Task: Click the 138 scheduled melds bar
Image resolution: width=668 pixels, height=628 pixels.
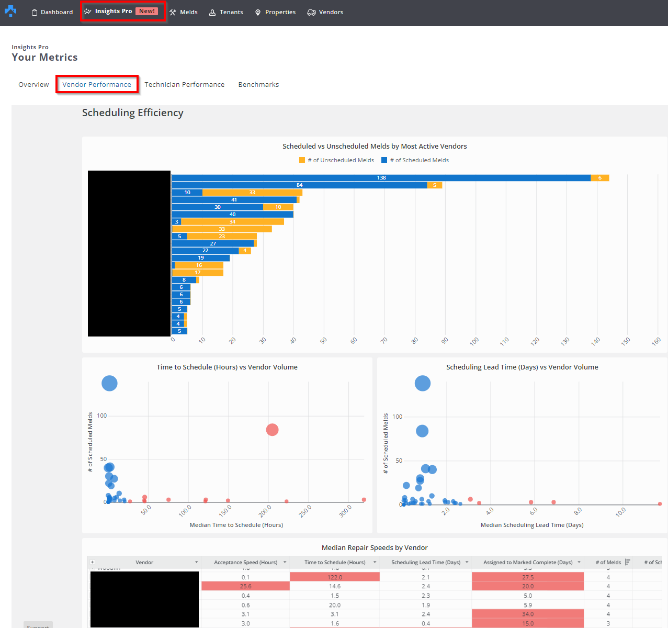Action: point(381,178)
